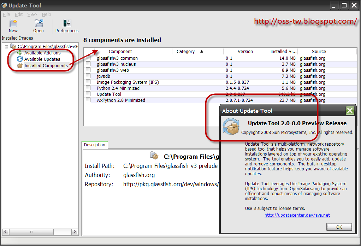Open Preferences from the toolbar

(67, 26)
